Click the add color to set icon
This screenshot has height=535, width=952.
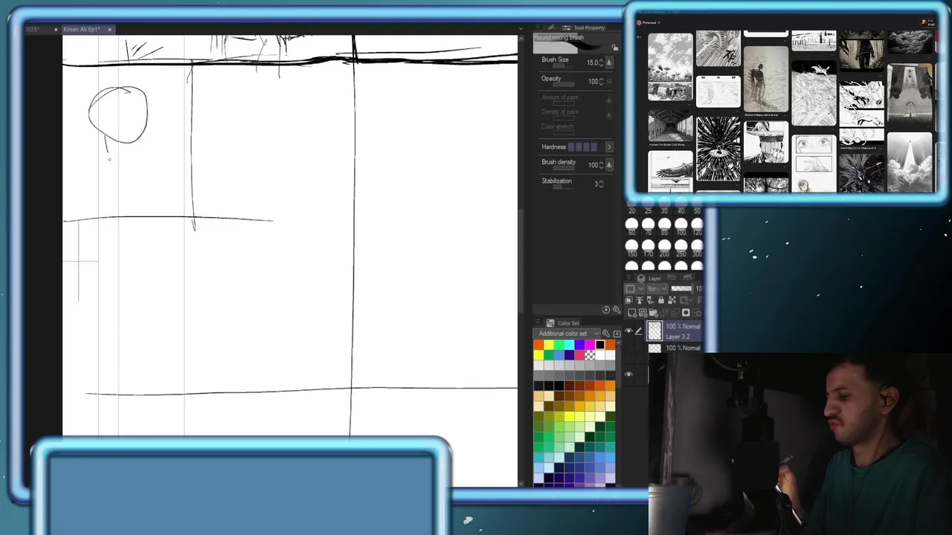617,333
